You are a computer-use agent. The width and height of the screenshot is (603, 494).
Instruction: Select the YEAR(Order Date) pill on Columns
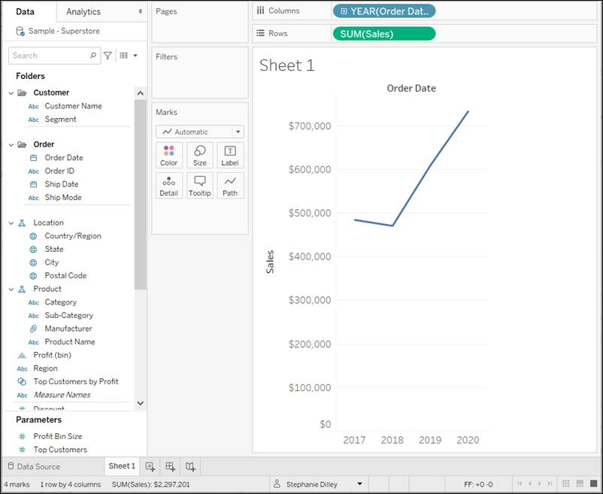383,11
